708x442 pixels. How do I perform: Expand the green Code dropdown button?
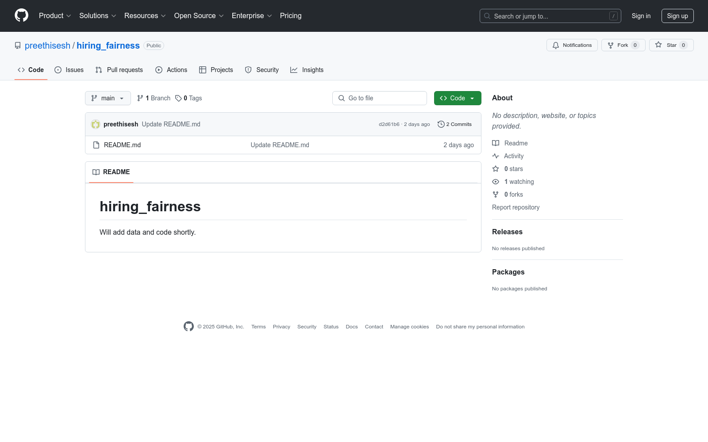(458, 98)
